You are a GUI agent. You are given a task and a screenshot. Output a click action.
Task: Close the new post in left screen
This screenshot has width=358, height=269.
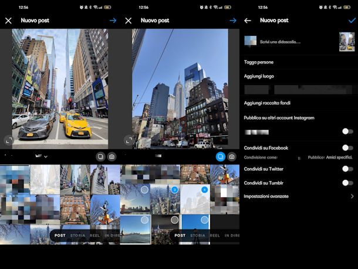pos(8,21)
